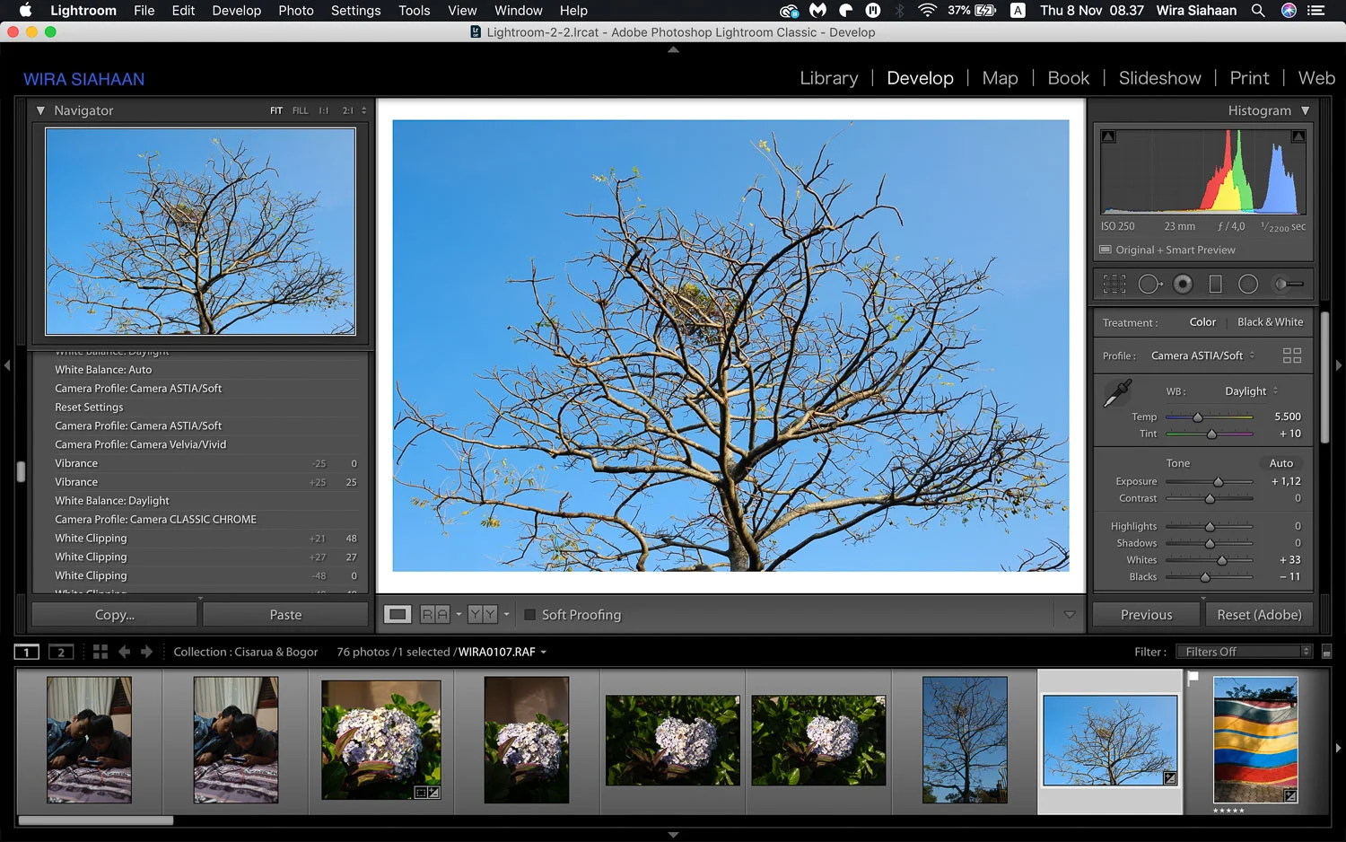
Task: Click the Temp slider handle
Action: (1197, 417)
